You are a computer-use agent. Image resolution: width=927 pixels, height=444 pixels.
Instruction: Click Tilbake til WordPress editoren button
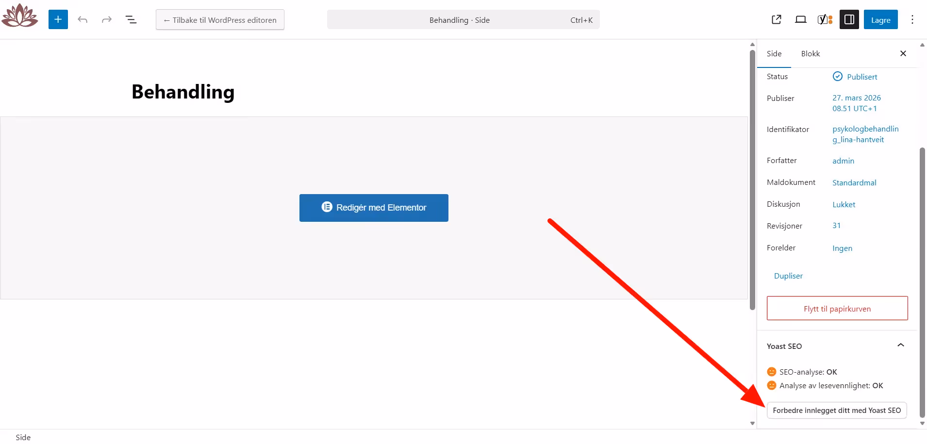click(220, 20)
